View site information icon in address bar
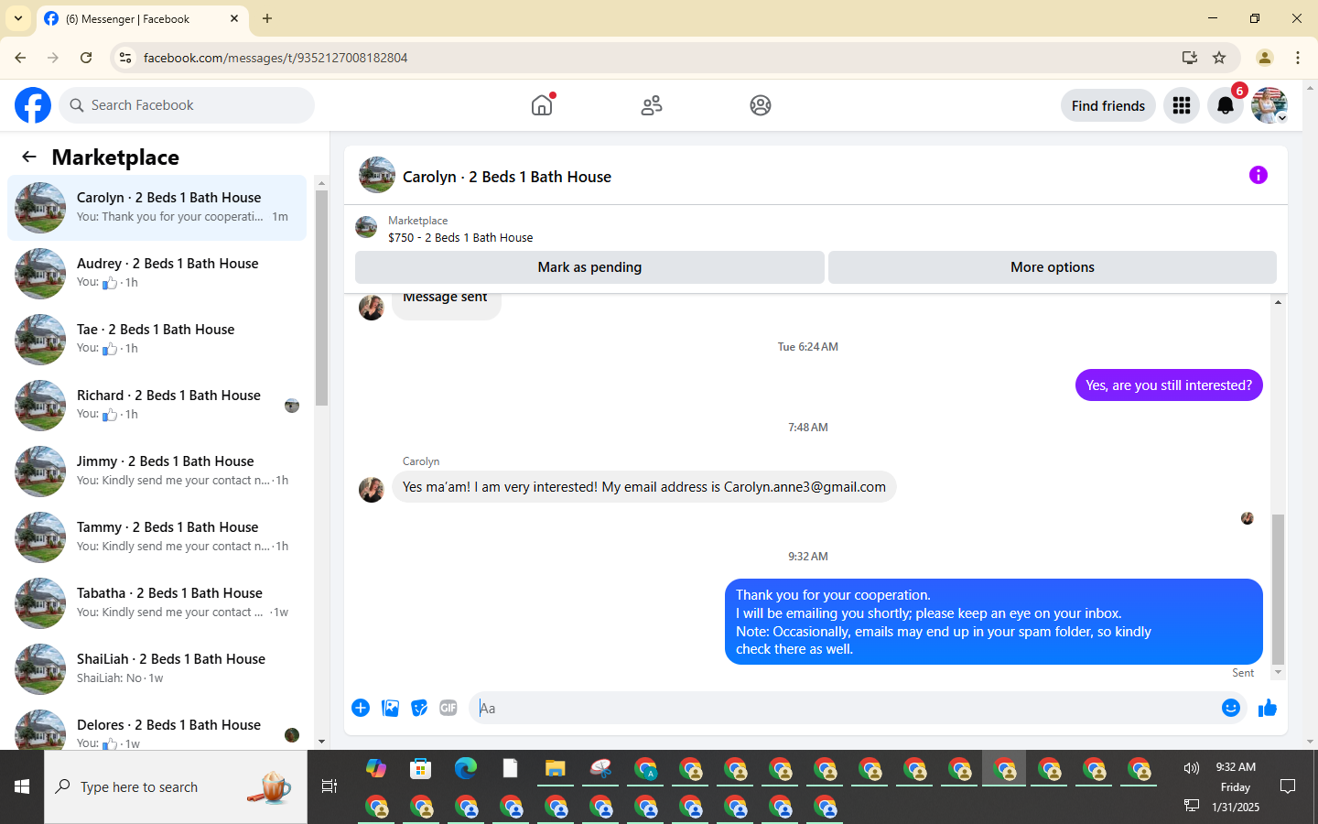The width and height of the screenshot is (1318, 824). [x=125, y=58]
